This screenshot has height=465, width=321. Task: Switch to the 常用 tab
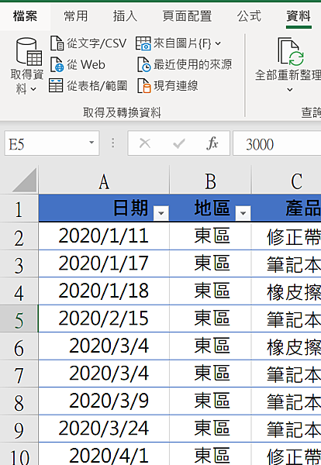76,16
